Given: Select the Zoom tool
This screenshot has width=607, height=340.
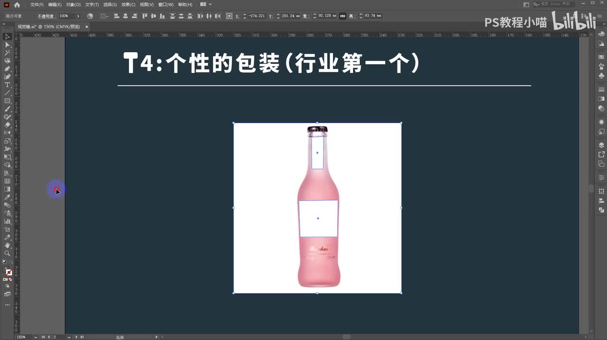Looking at the screenshot, I should (7, 253).
